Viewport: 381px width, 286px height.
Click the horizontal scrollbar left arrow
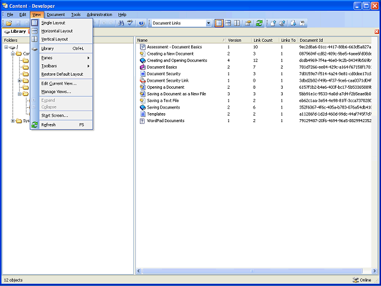point(139,271)
